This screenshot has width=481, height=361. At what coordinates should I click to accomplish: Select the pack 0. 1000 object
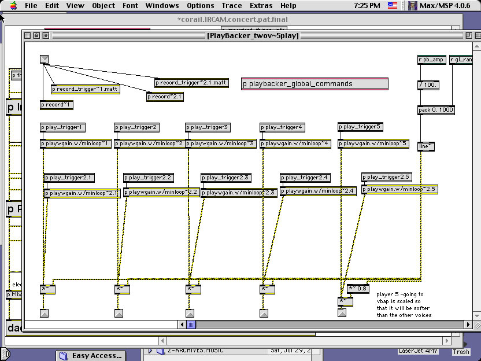point(436,110)
